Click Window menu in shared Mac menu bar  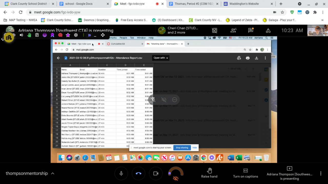click(141, 38)
